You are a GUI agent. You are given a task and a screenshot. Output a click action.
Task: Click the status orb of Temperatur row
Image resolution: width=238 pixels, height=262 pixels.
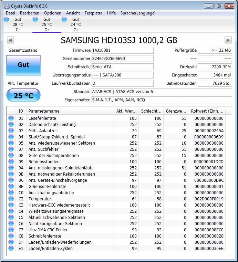[11, 199]
